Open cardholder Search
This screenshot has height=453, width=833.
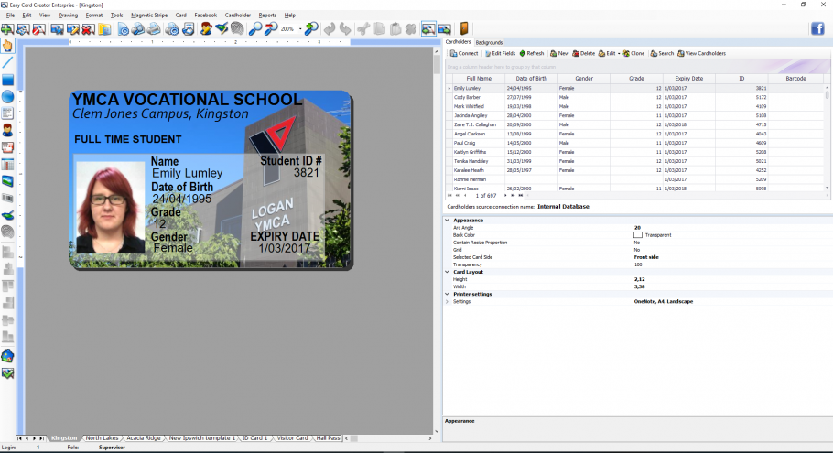(x=662, y=53)
